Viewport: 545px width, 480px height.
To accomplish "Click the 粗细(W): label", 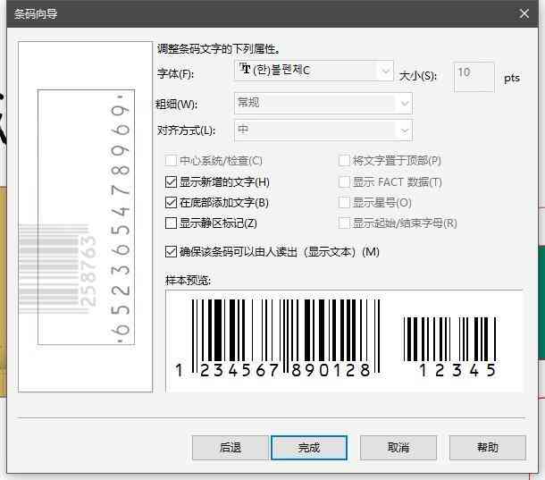I will 177,104.
